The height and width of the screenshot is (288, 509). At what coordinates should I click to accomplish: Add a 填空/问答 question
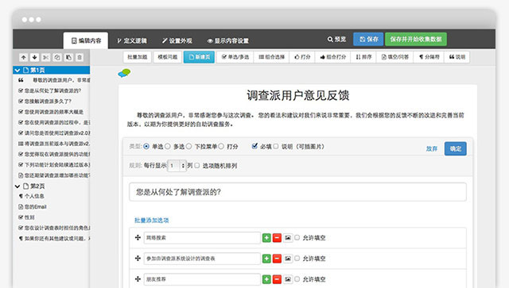tap(395, 57)
